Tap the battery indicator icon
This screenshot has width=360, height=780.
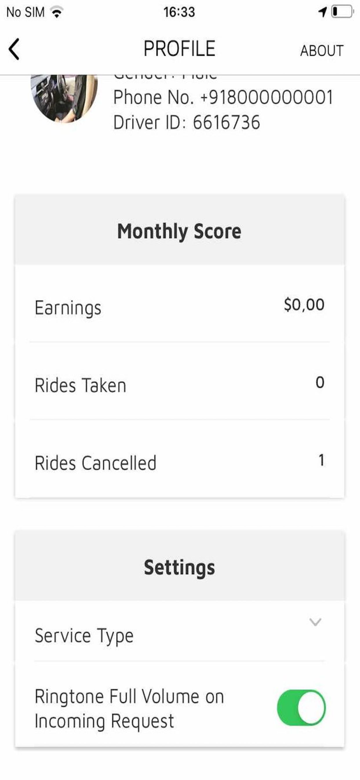coord(343,12)
